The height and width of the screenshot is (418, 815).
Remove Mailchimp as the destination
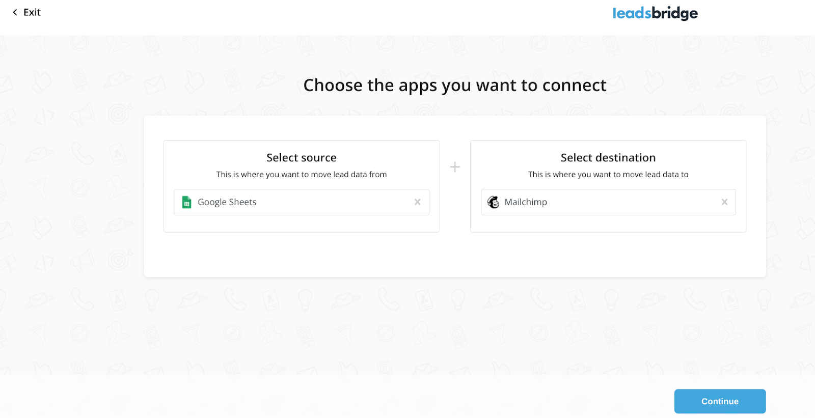pyautogui.click(x=724, y=202)
